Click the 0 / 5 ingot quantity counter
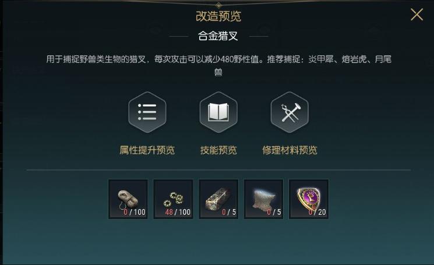 click(x=229, y=212)
